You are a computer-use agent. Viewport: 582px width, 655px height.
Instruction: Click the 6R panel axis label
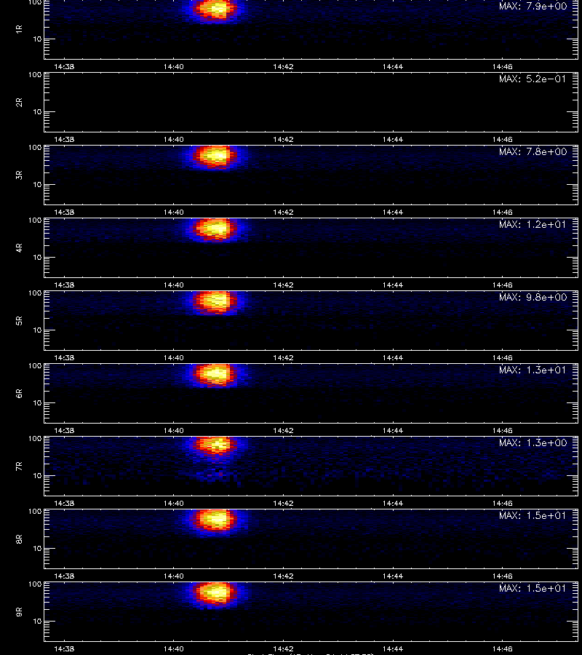click(19, 393)
